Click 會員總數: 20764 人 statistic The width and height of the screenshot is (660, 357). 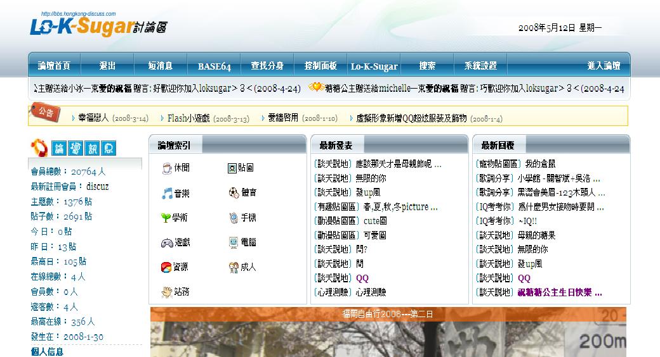click(68, 172)
